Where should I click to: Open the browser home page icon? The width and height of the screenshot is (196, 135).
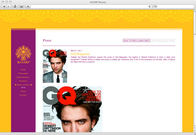[x=15, y=6]
